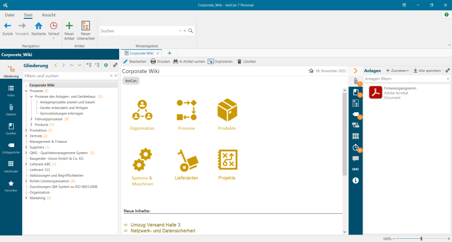Open the Lieferanten tile
The height and width of the screenshot is (242, 452).
[x=186, y=164]
